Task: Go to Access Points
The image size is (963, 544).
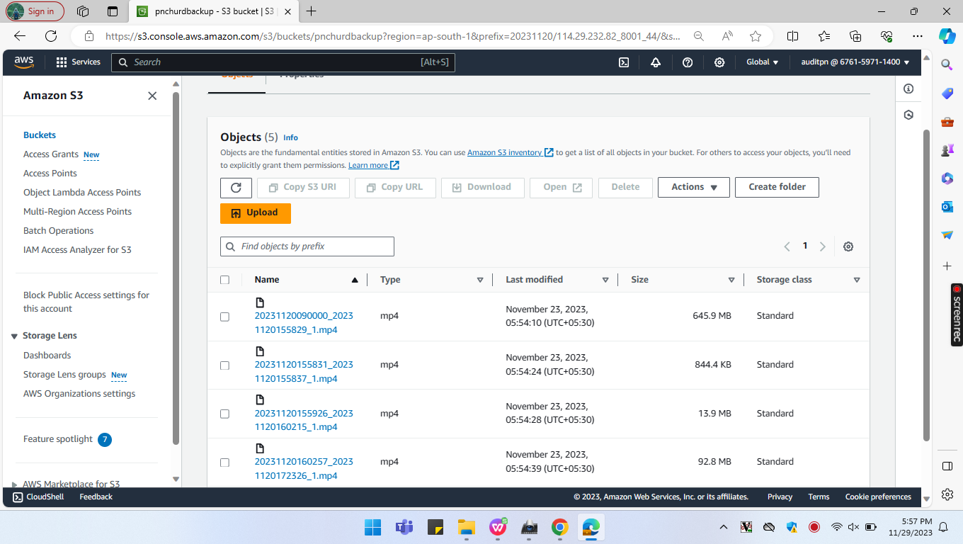Action: [50, 174]
